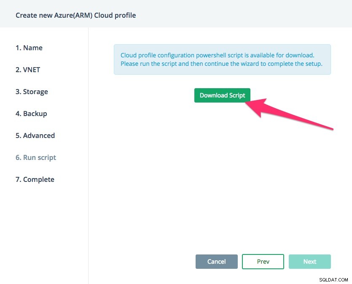
Task: Go back with the Prev button
Action: (263, 262)
